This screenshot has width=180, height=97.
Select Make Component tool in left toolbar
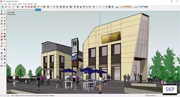5,11
